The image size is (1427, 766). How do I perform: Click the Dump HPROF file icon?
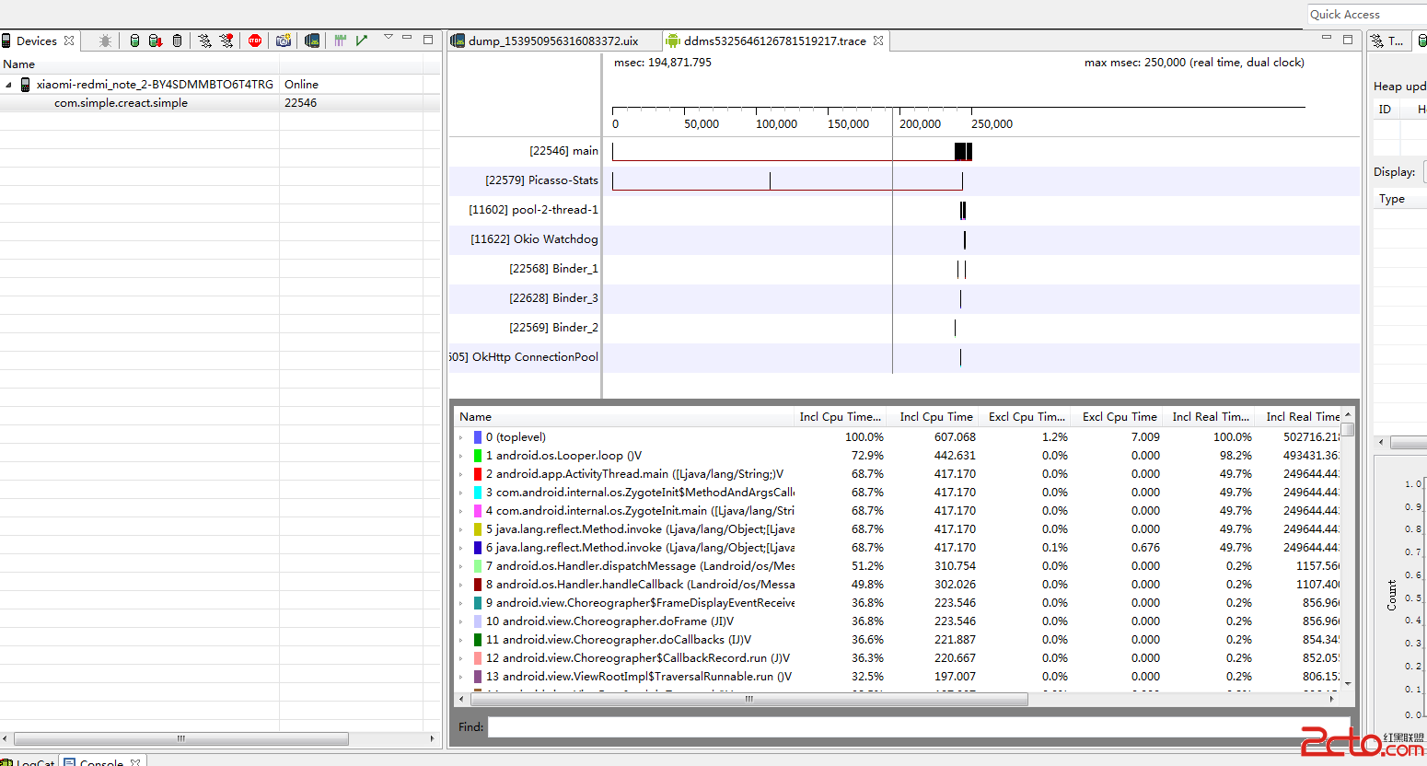pos(156,41)
